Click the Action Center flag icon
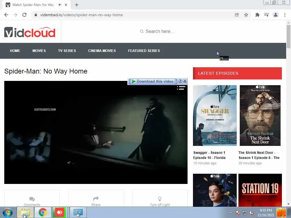291x218 pixels. coord(238,213)
